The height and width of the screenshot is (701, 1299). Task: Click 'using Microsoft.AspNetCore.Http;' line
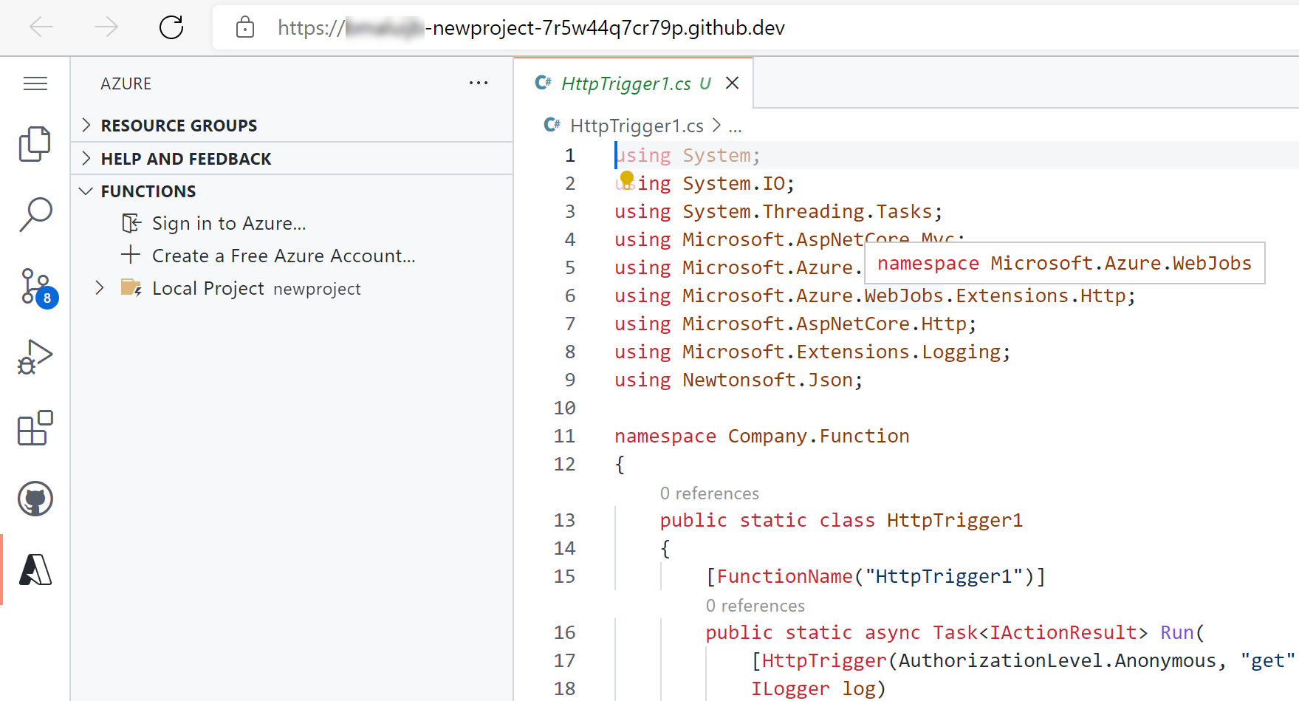pyautogui.click(x=795, y=324)
